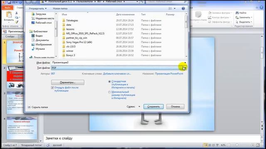
Task: Select 'Документы' library in navigation pane
Action: click(x=40, y=40)
